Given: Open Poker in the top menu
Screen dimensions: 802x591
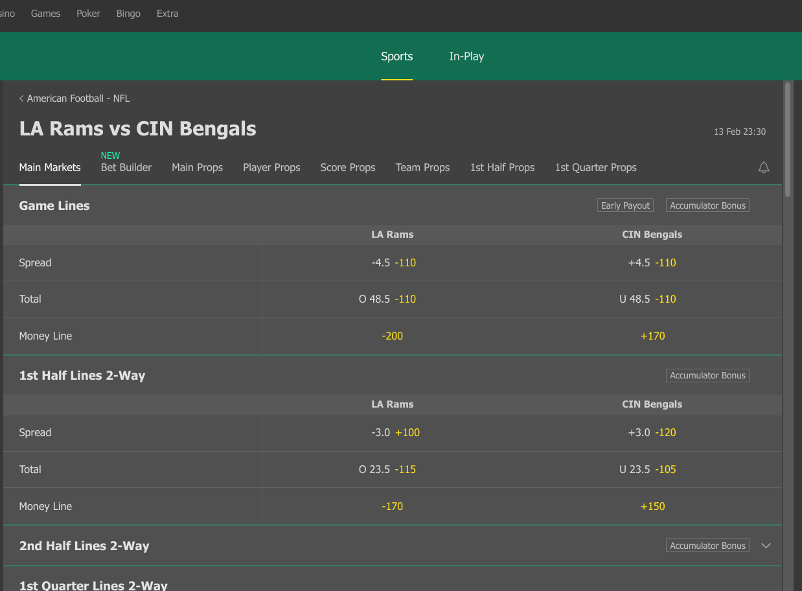Looking at the screenshot, I should [88, 14].
